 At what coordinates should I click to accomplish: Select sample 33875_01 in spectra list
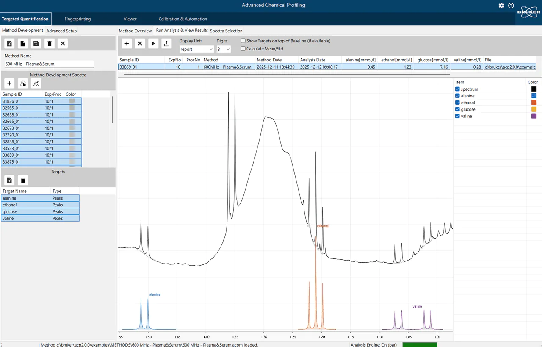click(x=41, y=162)
